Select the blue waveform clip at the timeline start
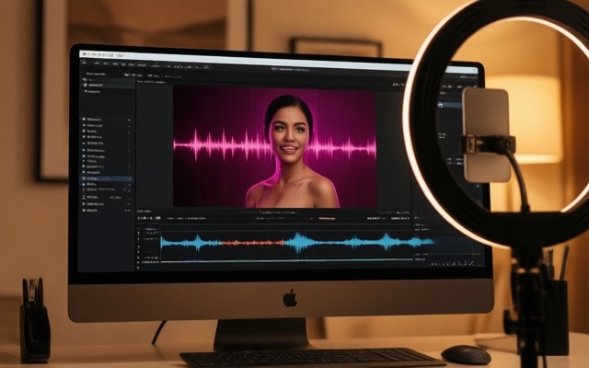This screenshot has width=589, height=368. [191, 243]
